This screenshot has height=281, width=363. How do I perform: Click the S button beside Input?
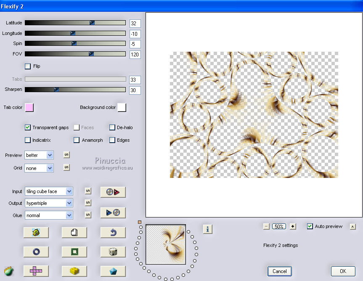click(x=88, y=191)
